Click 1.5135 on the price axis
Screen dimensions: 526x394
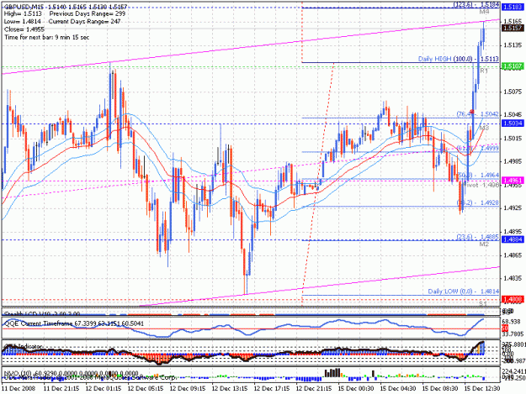point(513,45)
